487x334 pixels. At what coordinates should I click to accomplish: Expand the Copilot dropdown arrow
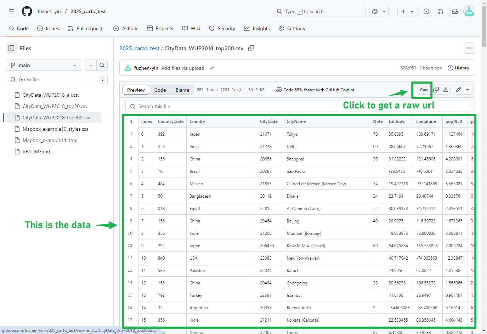(x=384, y=11)
